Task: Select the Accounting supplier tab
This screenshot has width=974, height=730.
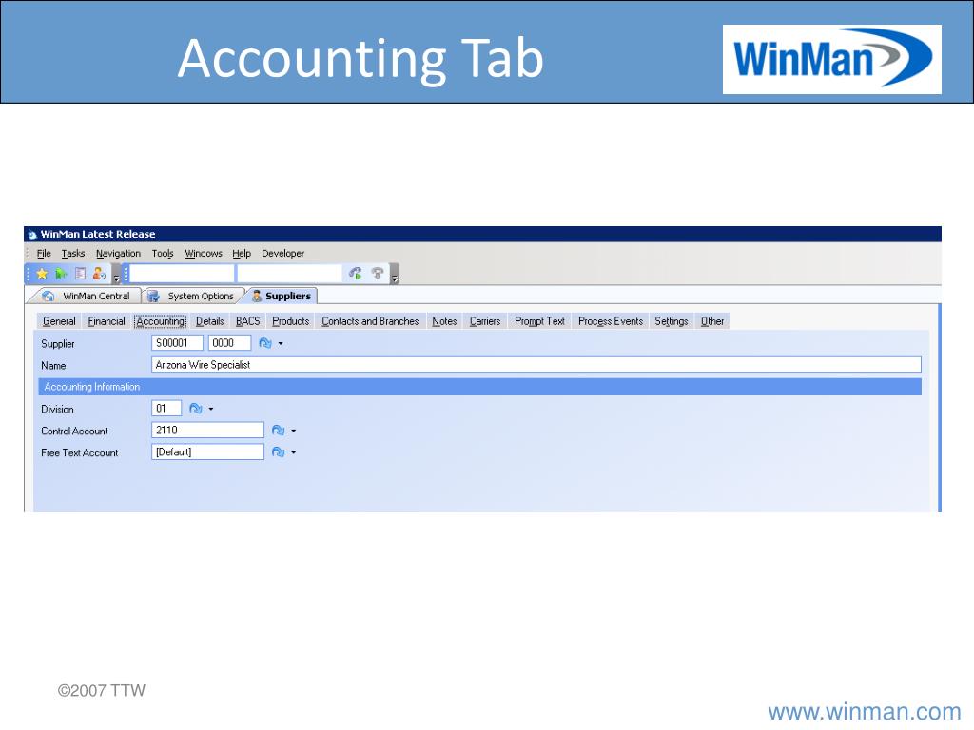Action: click(x=160, y=321)
